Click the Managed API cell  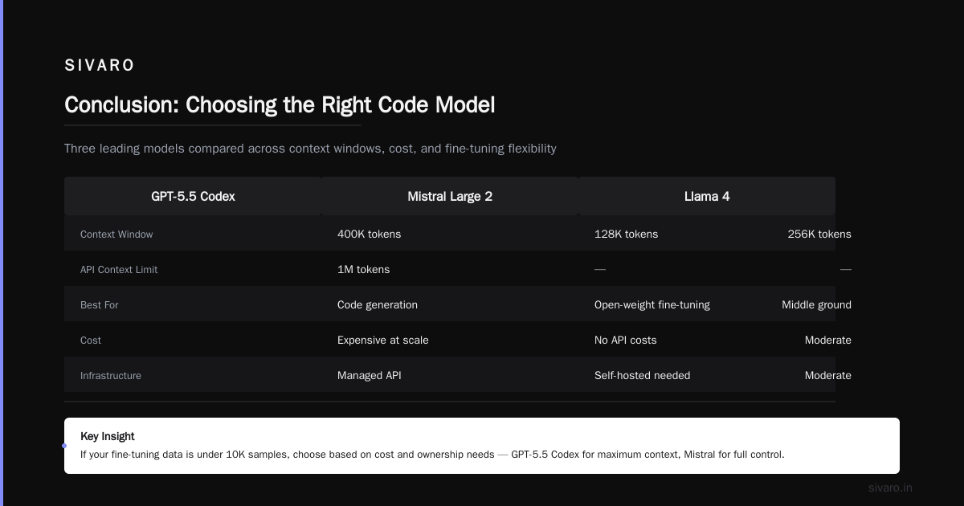370,376
